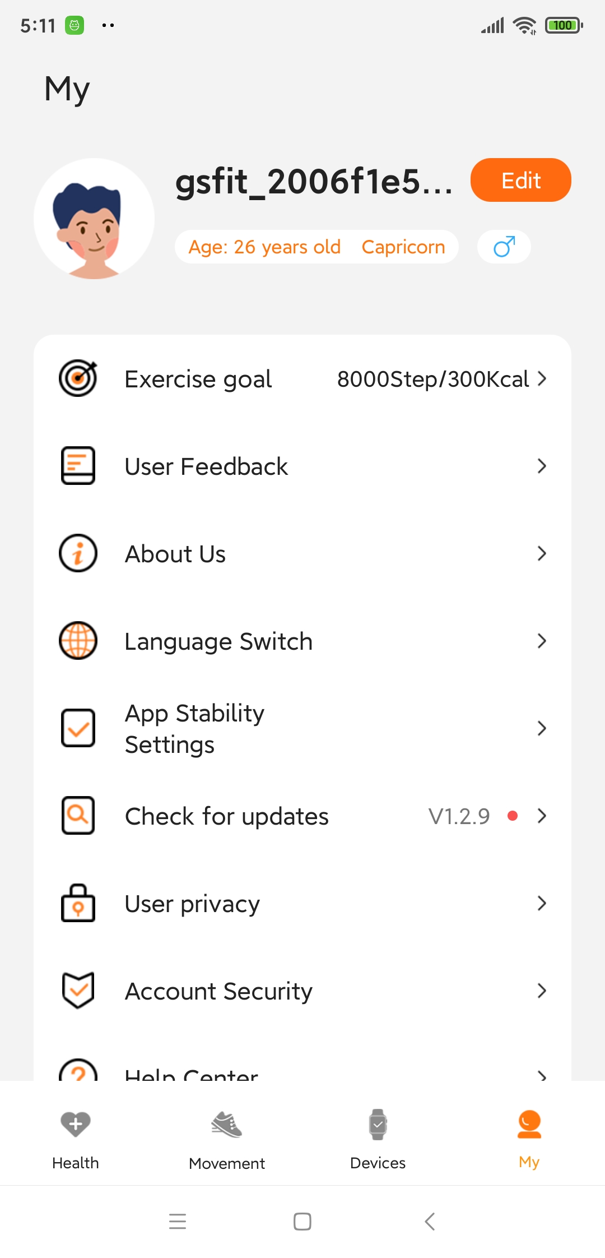
Task: Tap the User Feedback notepad icon
Action: tap(78, 466)
